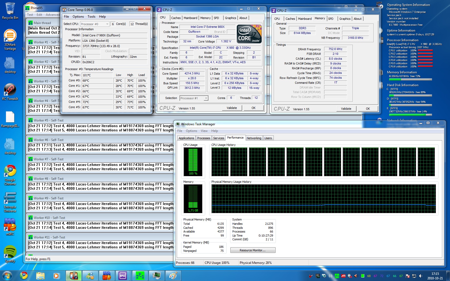
Task: Open Users tab in Task Manager
Action: click(x=268, y=138)
